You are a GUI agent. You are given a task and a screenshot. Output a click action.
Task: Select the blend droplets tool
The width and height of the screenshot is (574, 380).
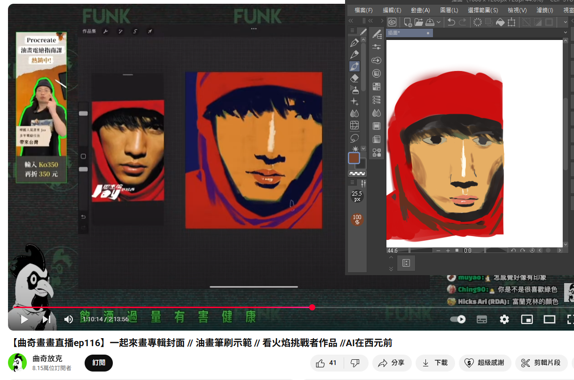354,113
